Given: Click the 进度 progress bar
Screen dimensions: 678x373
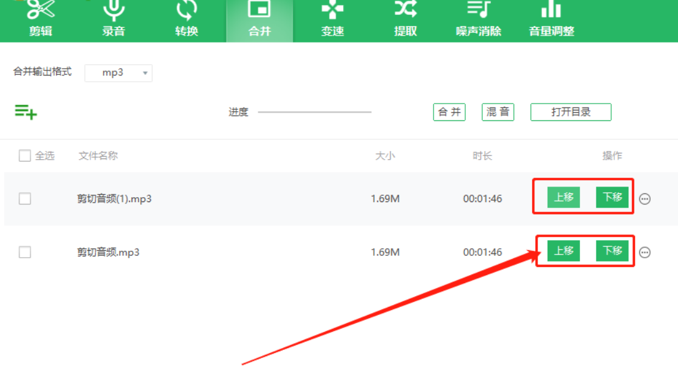Looking at the screenshot, I should click(x=314, y=112).
